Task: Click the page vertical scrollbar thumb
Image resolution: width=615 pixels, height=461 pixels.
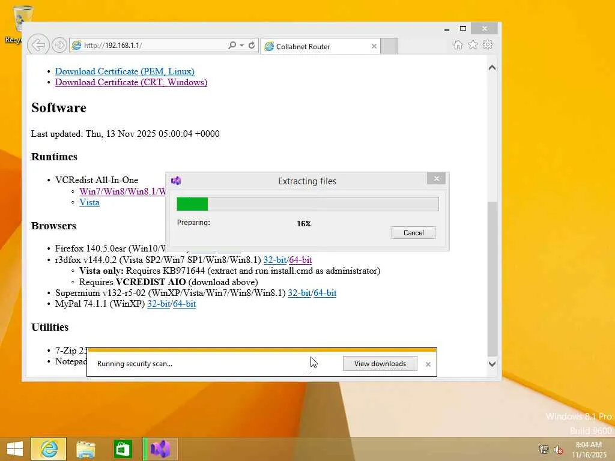Action: 492,279
